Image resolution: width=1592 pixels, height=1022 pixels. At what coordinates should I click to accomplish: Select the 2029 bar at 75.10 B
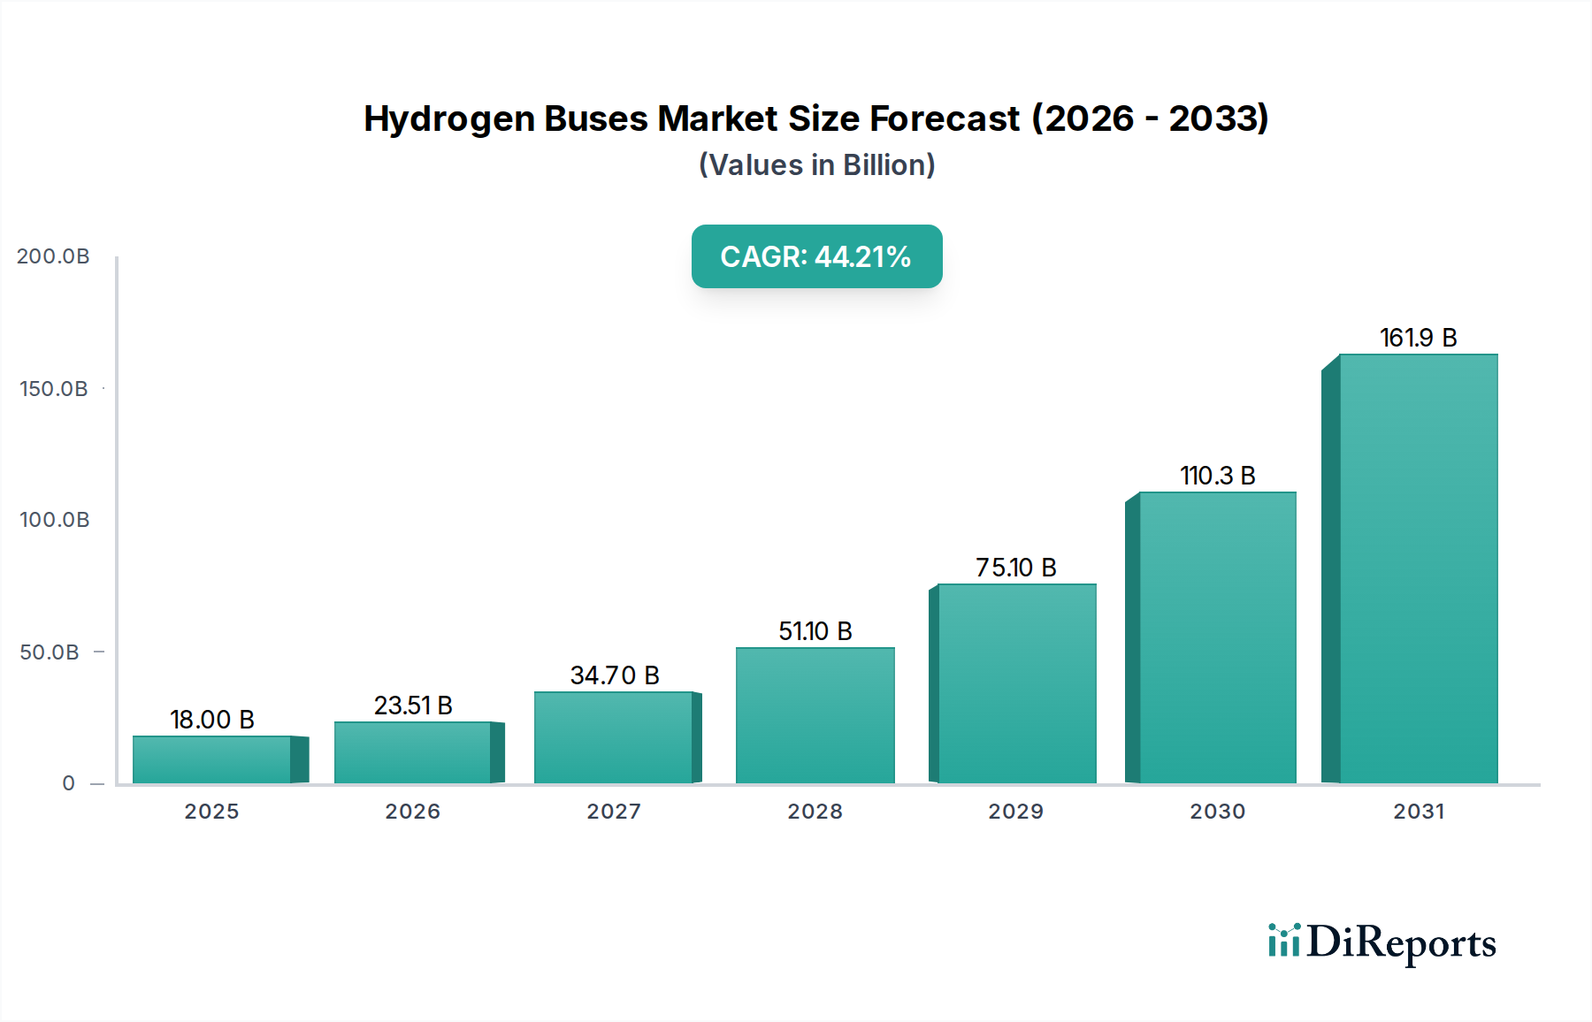pos(1014,685)
